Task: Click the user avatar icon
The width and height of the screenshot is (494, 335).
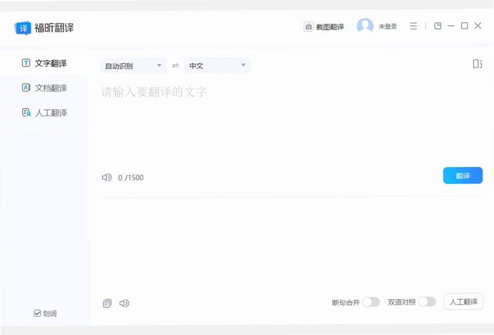Action: (x=365, y=26)
